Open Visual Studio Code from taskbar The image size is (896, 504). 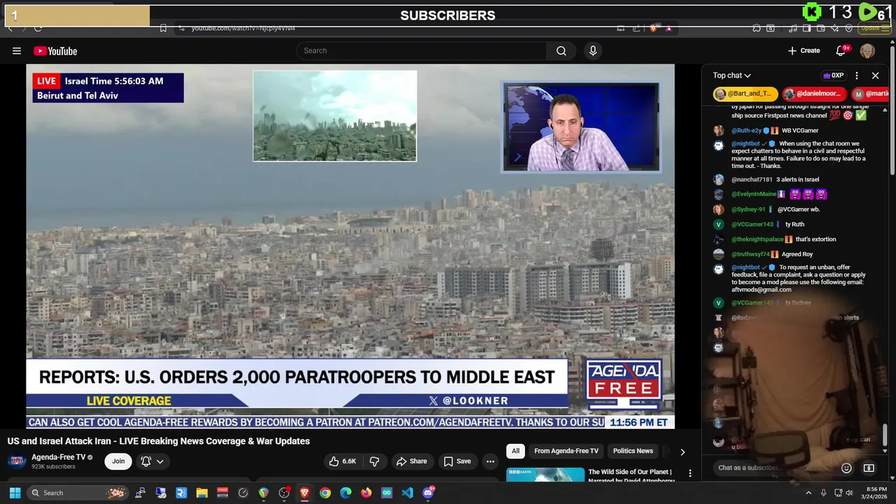(x=407, y=493)
